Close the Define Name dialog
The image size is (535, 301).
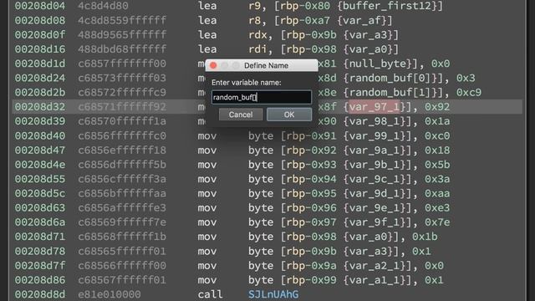click(x=213, y=65)
